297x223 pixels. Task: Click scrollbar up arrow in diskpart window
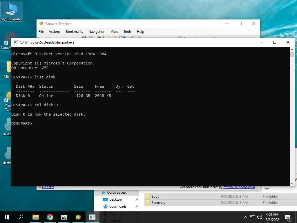pyautogui.click(x=292, y=49)
